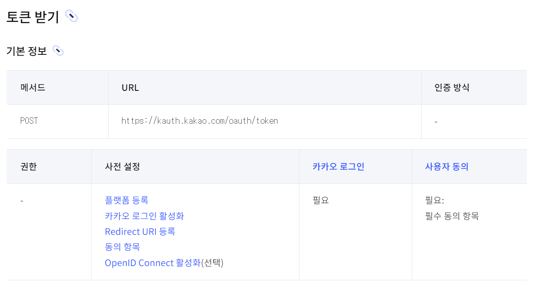Open the 플랫폼 등록 link
Viewport: 535px width, 290px height.
click(127, 200)
